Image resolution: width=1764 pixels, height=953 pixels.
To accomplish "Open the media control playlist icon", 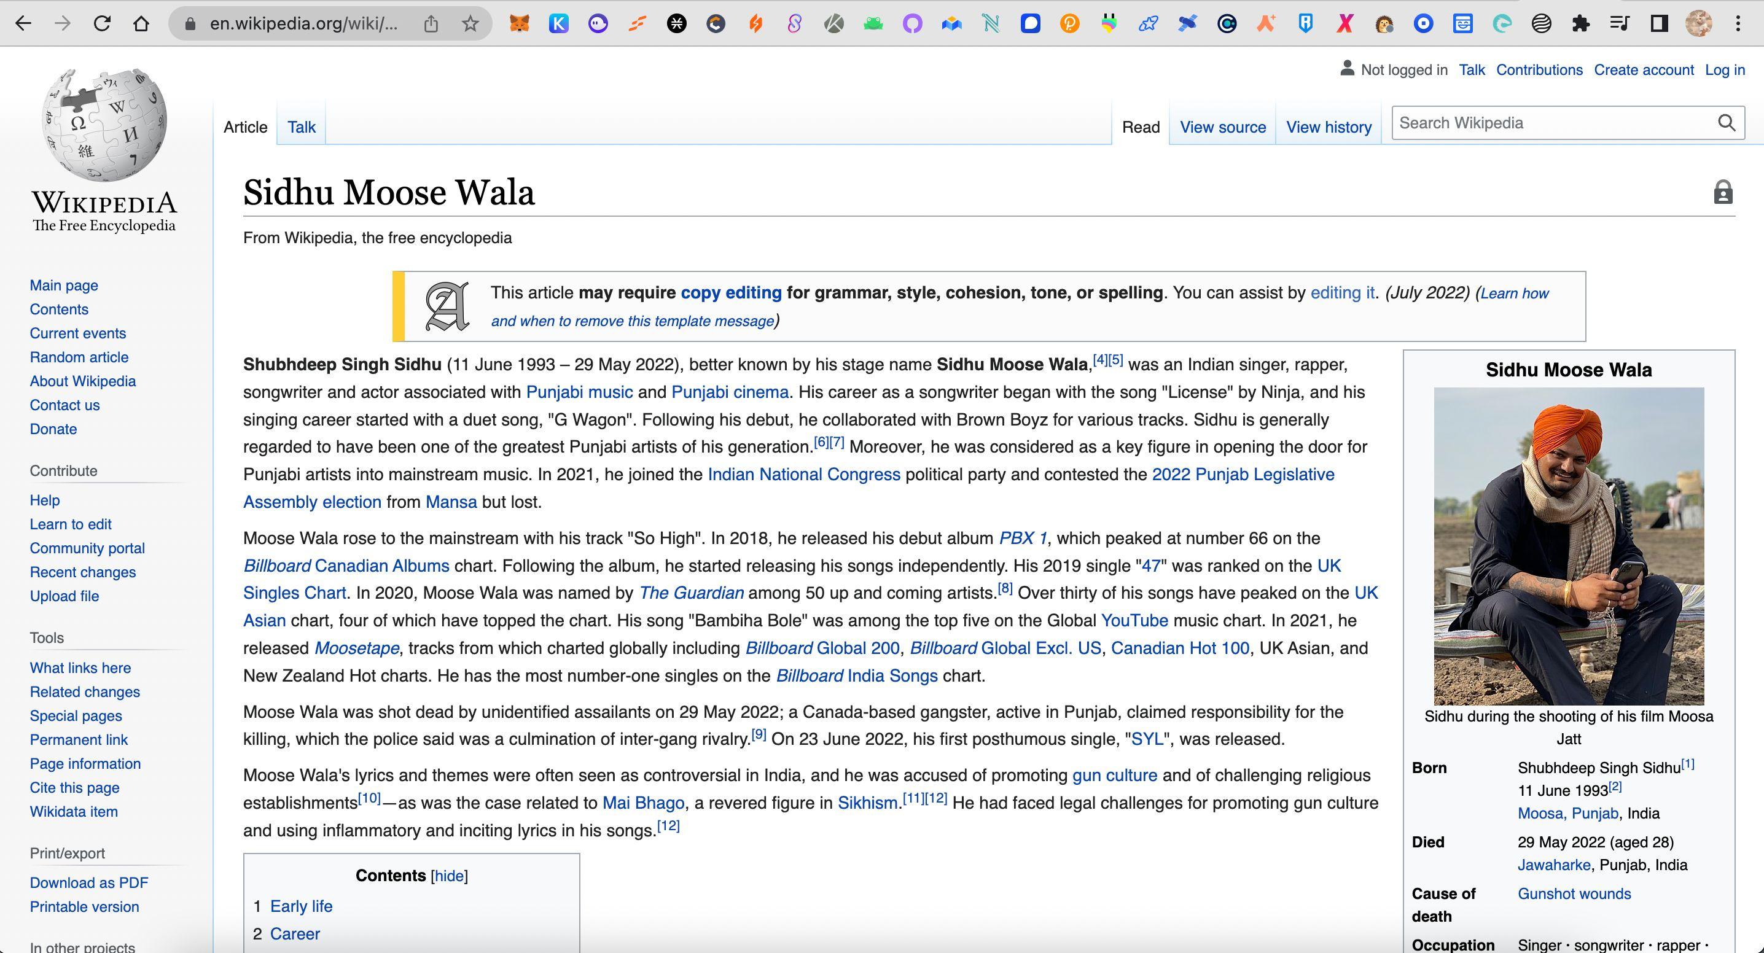I will click(1620, 24).
